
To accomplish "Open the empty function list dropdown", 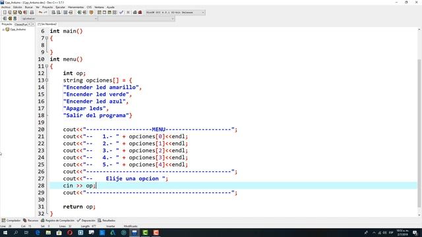I will pos(136,18).
